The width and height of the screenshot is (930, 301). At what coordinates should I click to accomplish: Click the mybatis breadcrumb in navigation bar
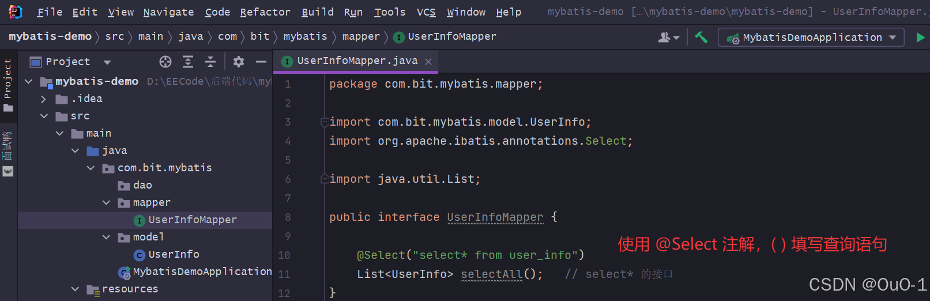305,36
